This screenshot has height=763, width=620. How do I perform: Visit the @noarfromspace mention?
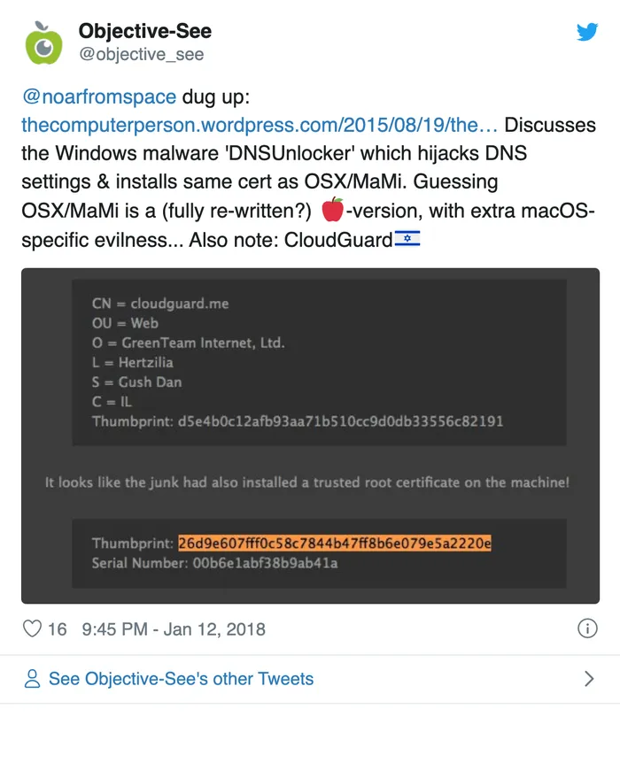(99, 96)
